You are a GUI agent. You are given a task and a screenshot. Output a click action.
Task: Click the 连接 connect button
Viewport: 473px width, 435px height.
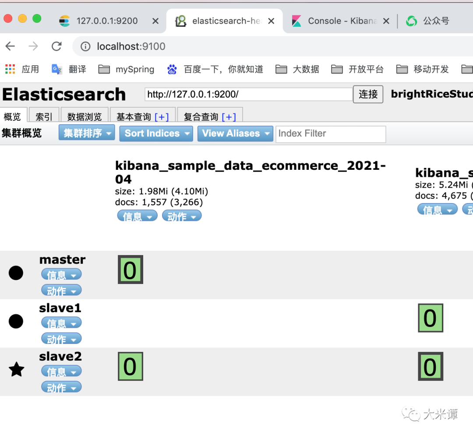(368, 95)
